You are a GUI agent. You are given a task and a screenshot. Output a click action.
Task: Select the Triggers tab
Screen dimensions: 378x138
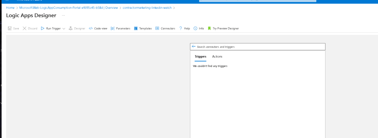pyautogui.click(x=201, y=57)
